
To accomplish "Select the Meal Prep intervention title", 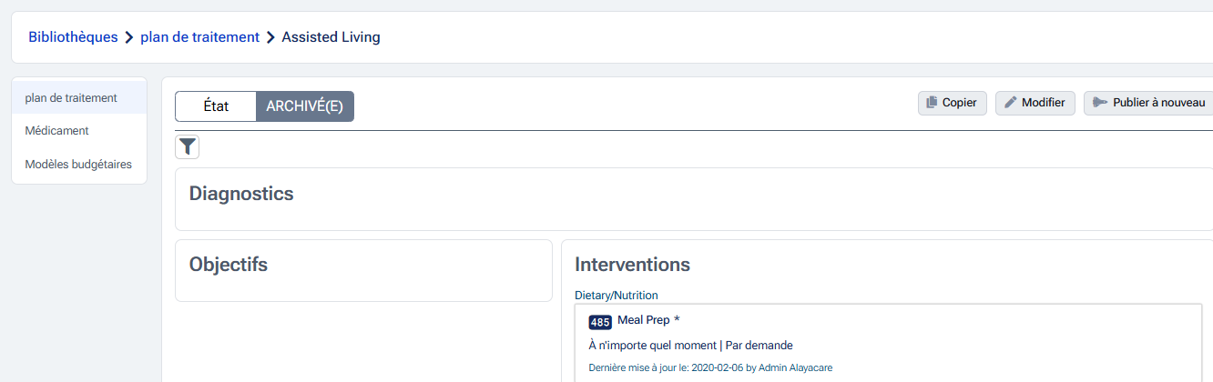I will [644, 320].
